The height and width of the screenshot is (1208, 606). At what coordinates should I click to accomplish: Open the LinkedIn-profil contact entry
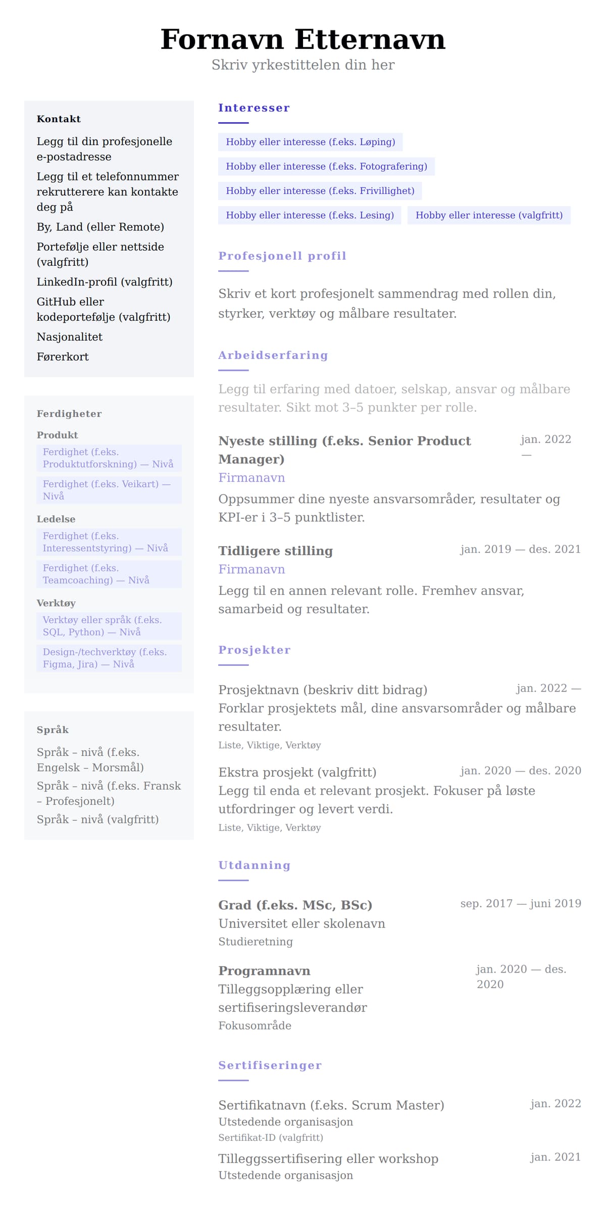[x=105, y=282]
